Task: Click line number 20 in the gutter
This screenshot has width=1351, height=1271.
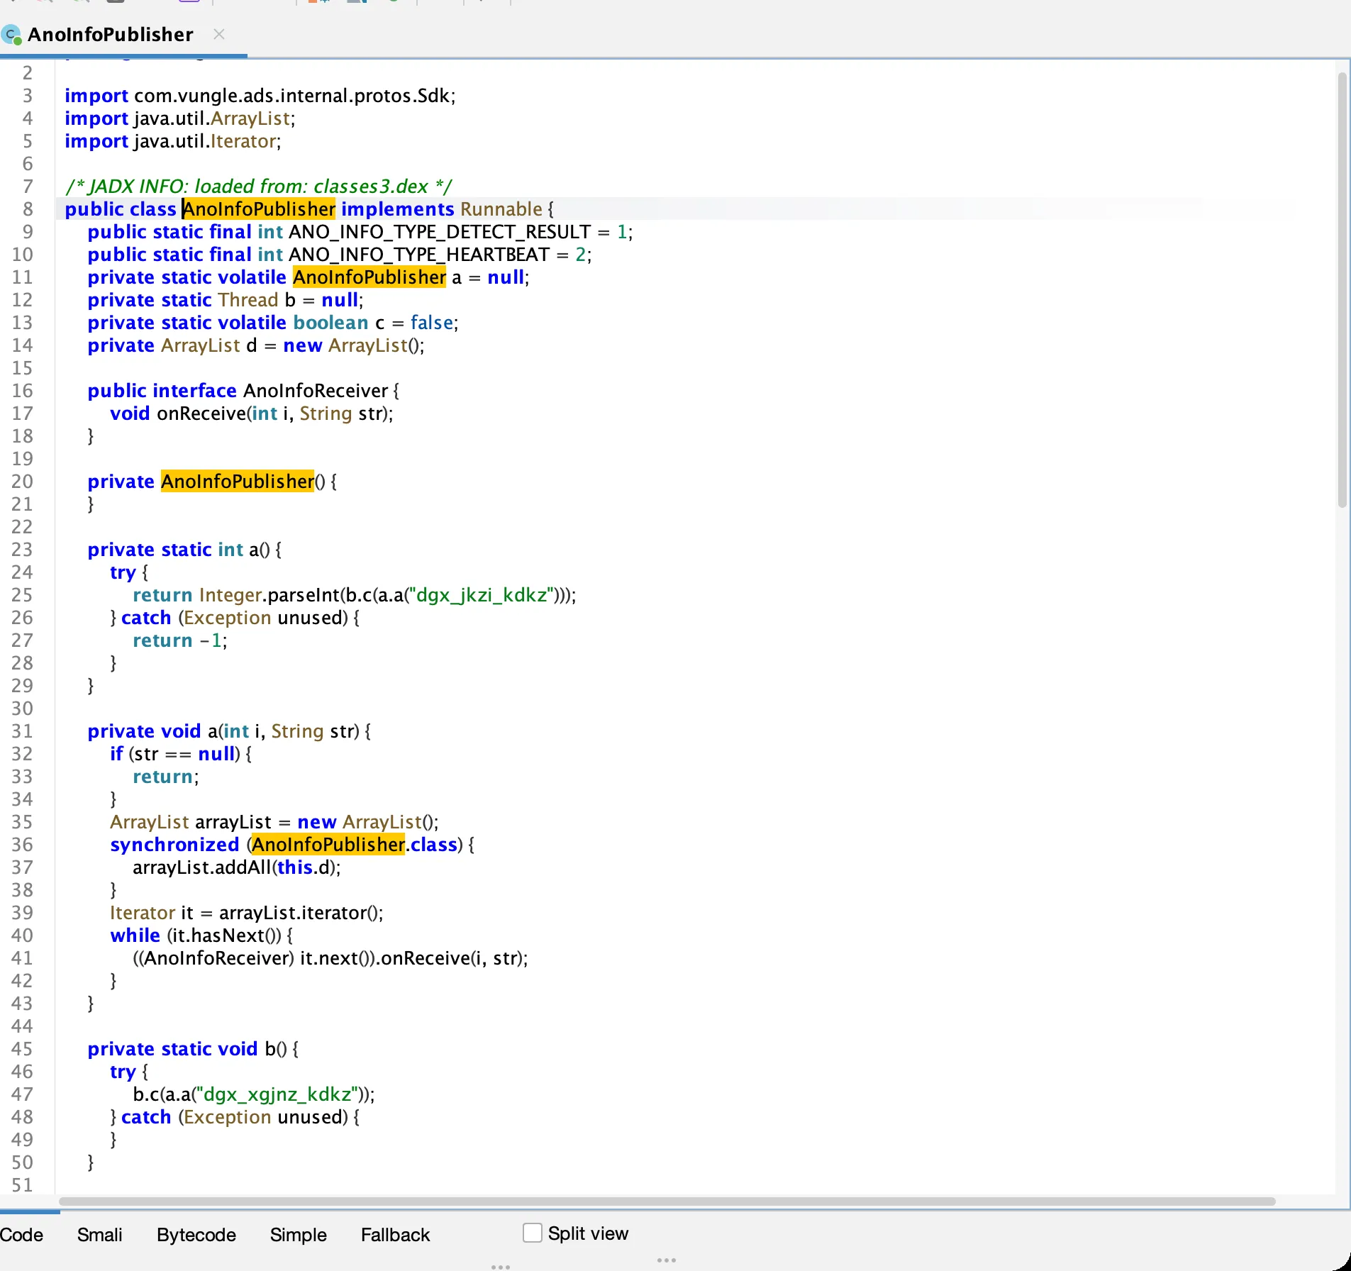Action: (x=22, y=482)
